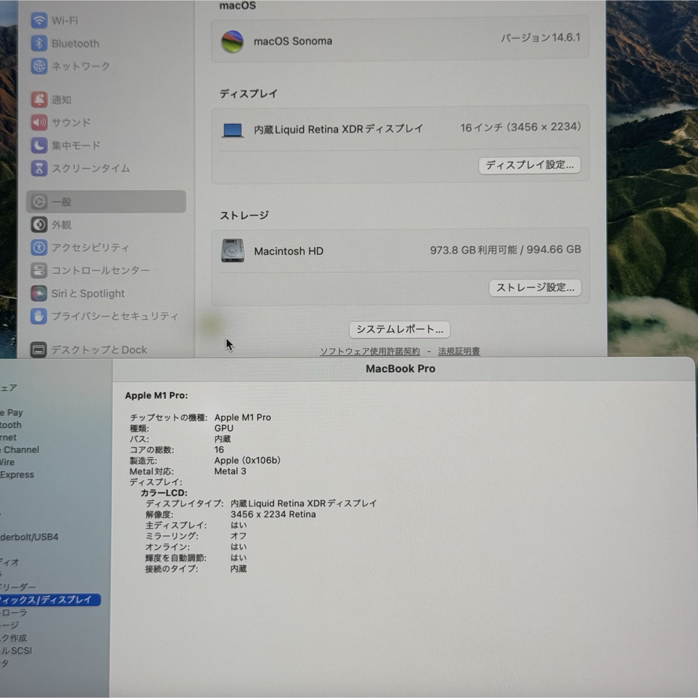698x698 pixels.
Task: Click 'はい' in the 主ディスプレイ row
Action: tap(238, 525)
